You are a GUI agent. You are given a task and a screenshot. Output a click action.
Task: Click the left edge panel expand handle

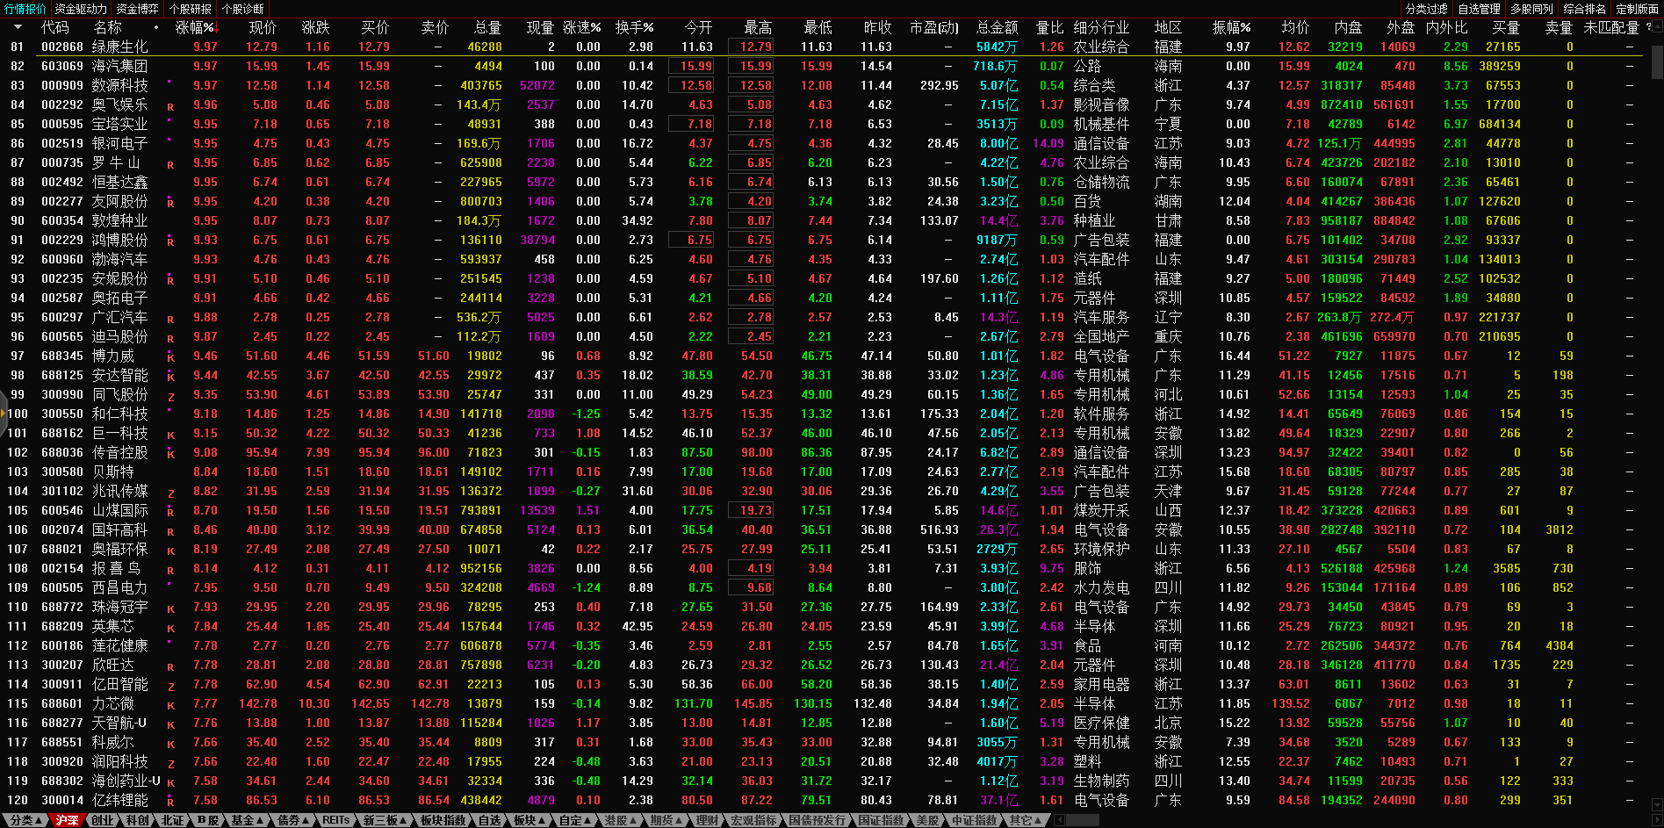[x=4, y=414]
